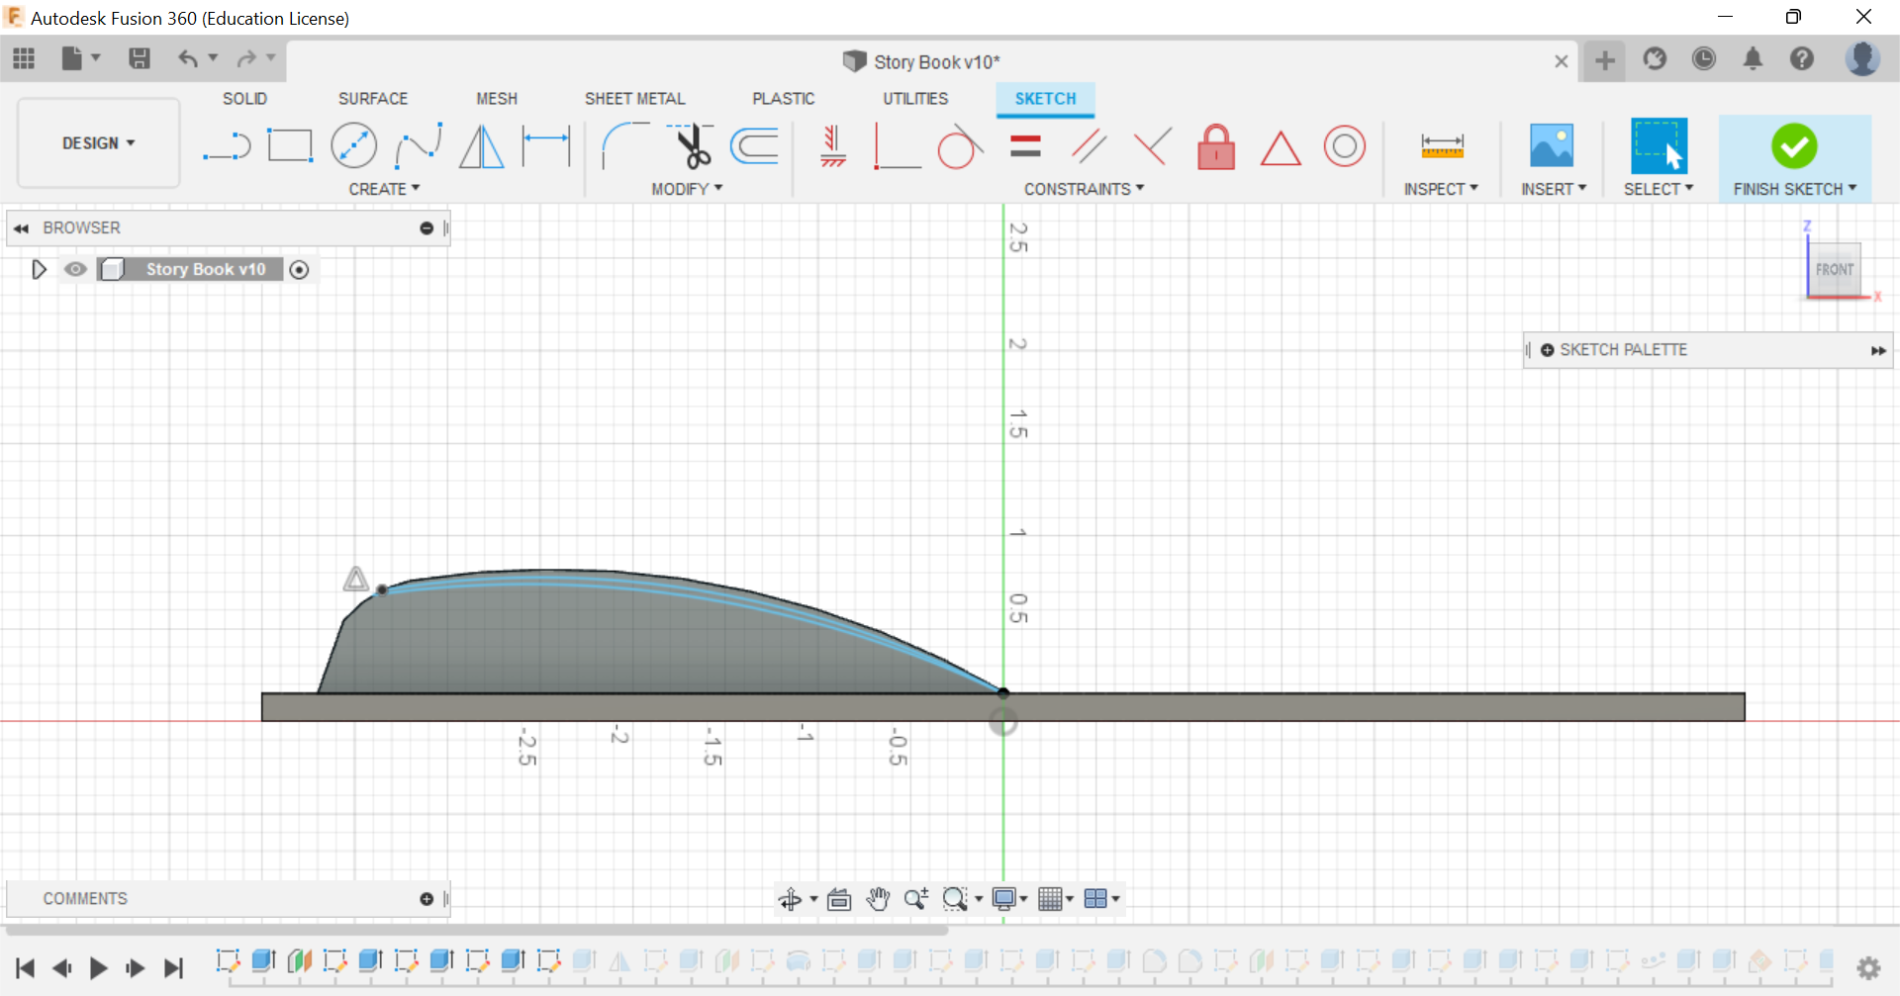Expand the CONSTRAINTS menu
1900x996 pixels.
[1084, 189]
